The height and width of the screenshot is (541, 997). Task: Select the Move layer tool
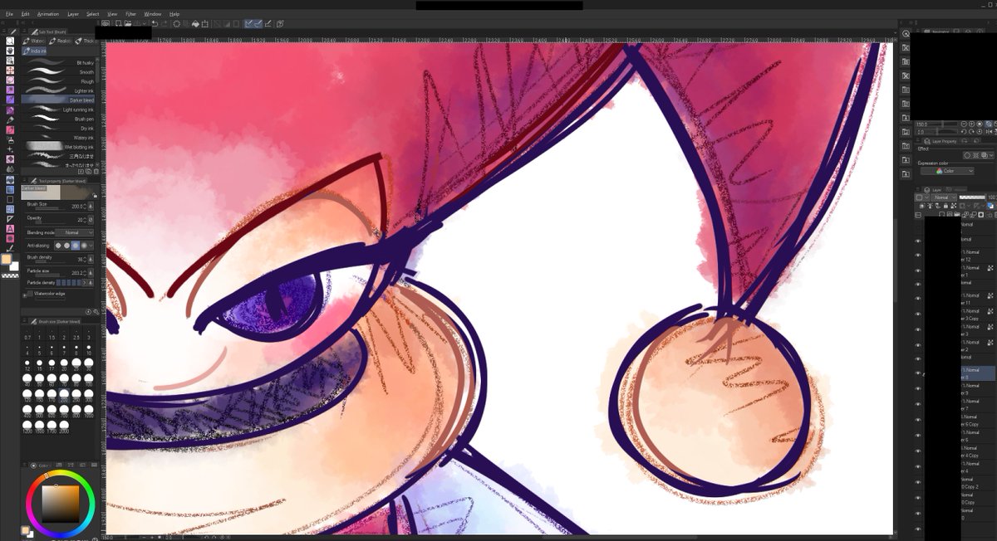coord(10,70)
